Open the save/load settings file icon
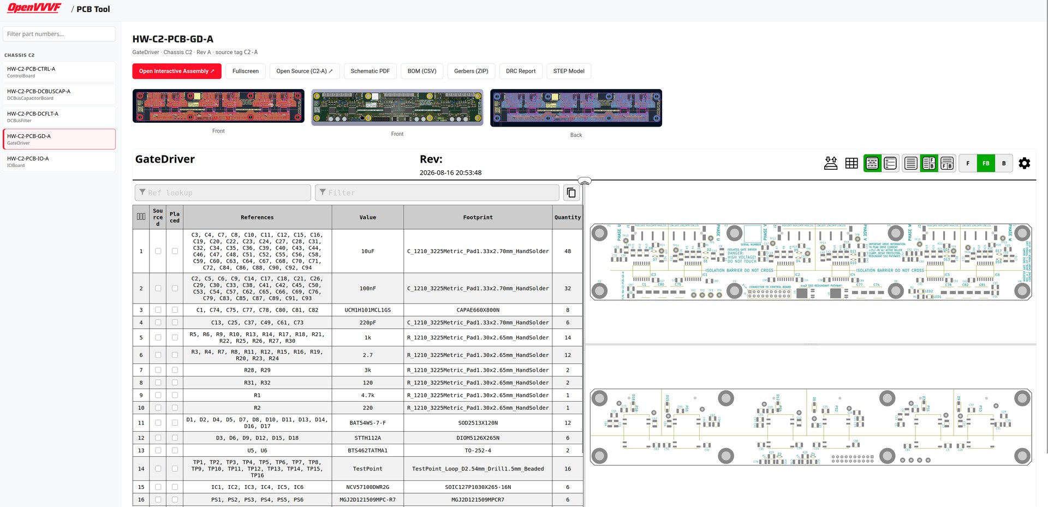 [x=831, y=163]
